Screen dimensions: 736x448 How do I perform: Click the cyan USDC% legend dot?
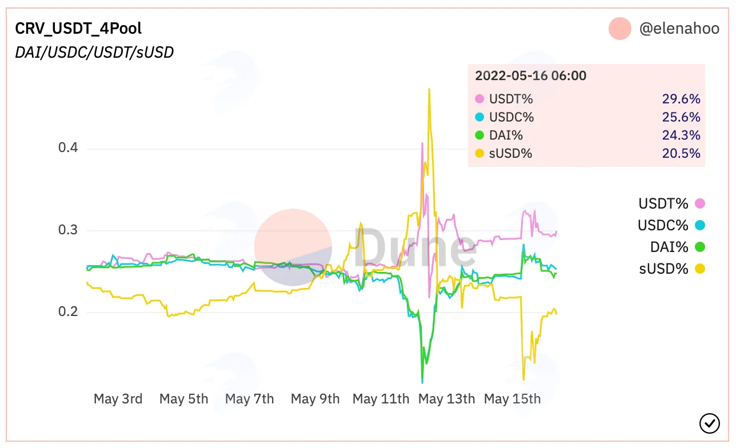[x=700, y=225]
